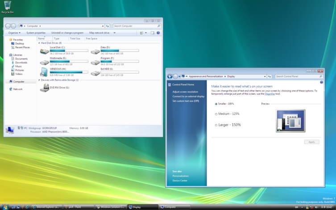Click the Show desktop quick launch icon
Image resolution: width=336 pixels, height=210 pixels.
click(13, 207)
